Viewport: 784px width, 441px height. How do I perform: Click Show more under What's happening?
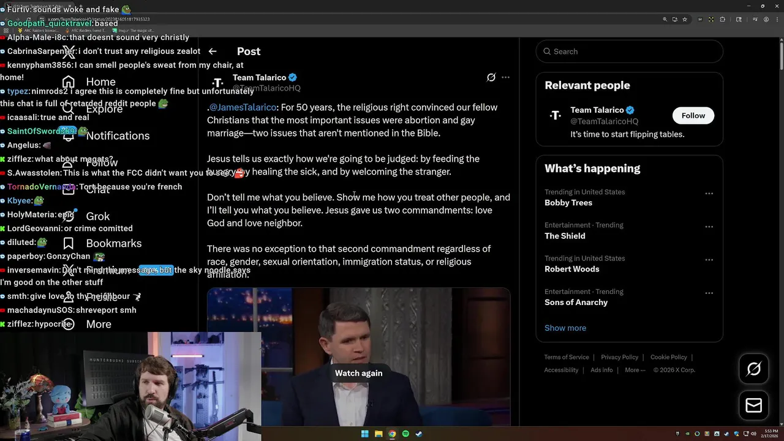565,328
